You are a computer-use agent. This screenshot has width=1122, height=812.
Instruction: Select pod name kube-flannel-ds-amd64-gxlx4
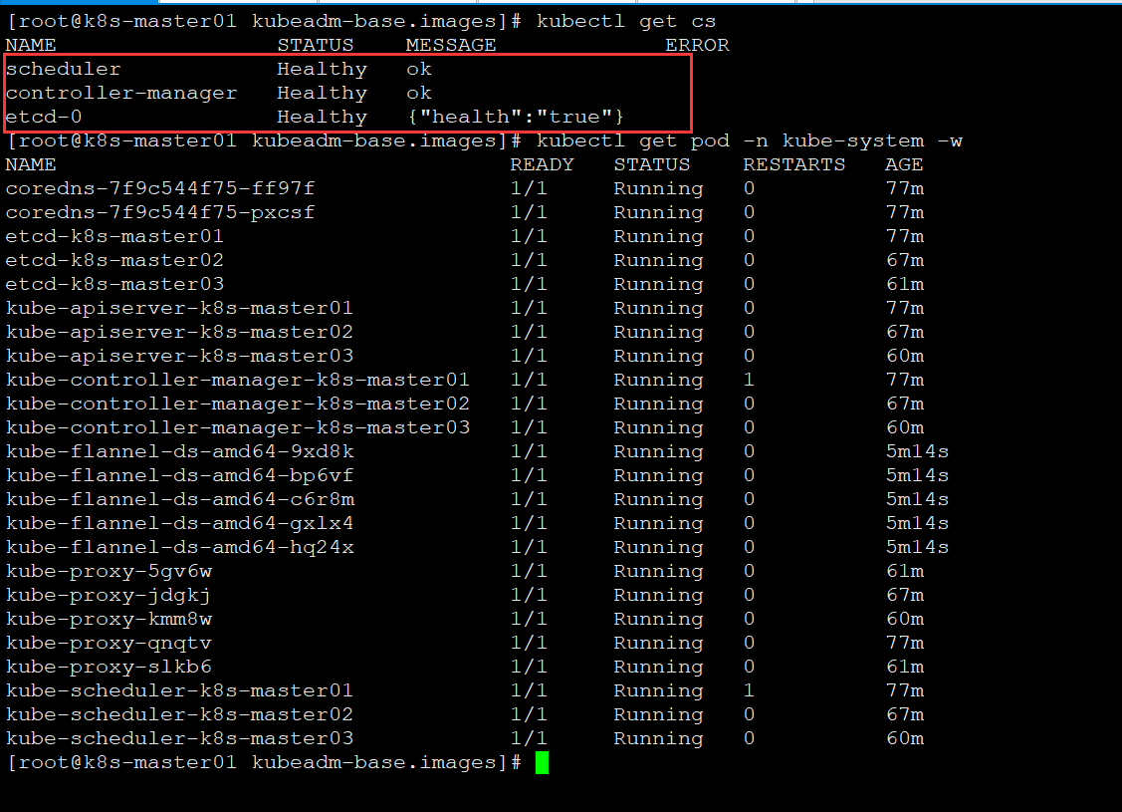pos(179,523)
